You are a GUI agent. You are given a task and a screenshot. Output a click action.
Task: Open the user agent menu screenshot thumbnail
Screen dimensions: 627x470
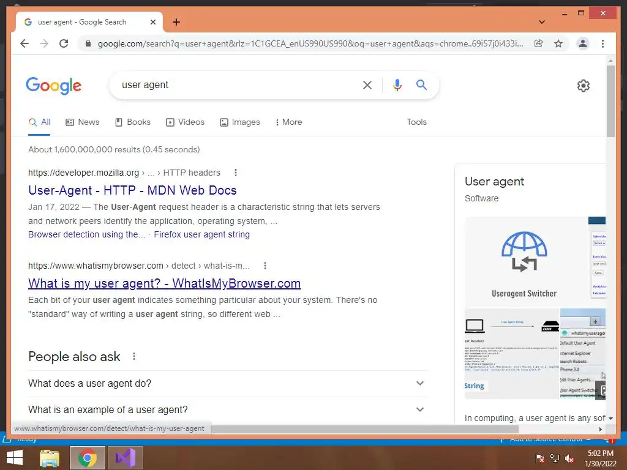583,354
